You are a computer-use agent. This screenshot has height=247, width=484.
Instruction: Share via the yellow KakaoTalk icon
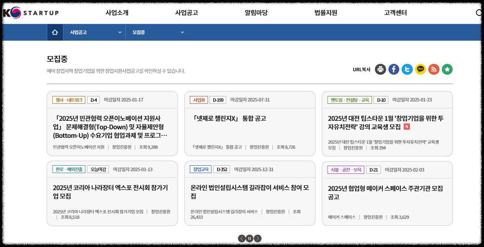tap(420, 69)
